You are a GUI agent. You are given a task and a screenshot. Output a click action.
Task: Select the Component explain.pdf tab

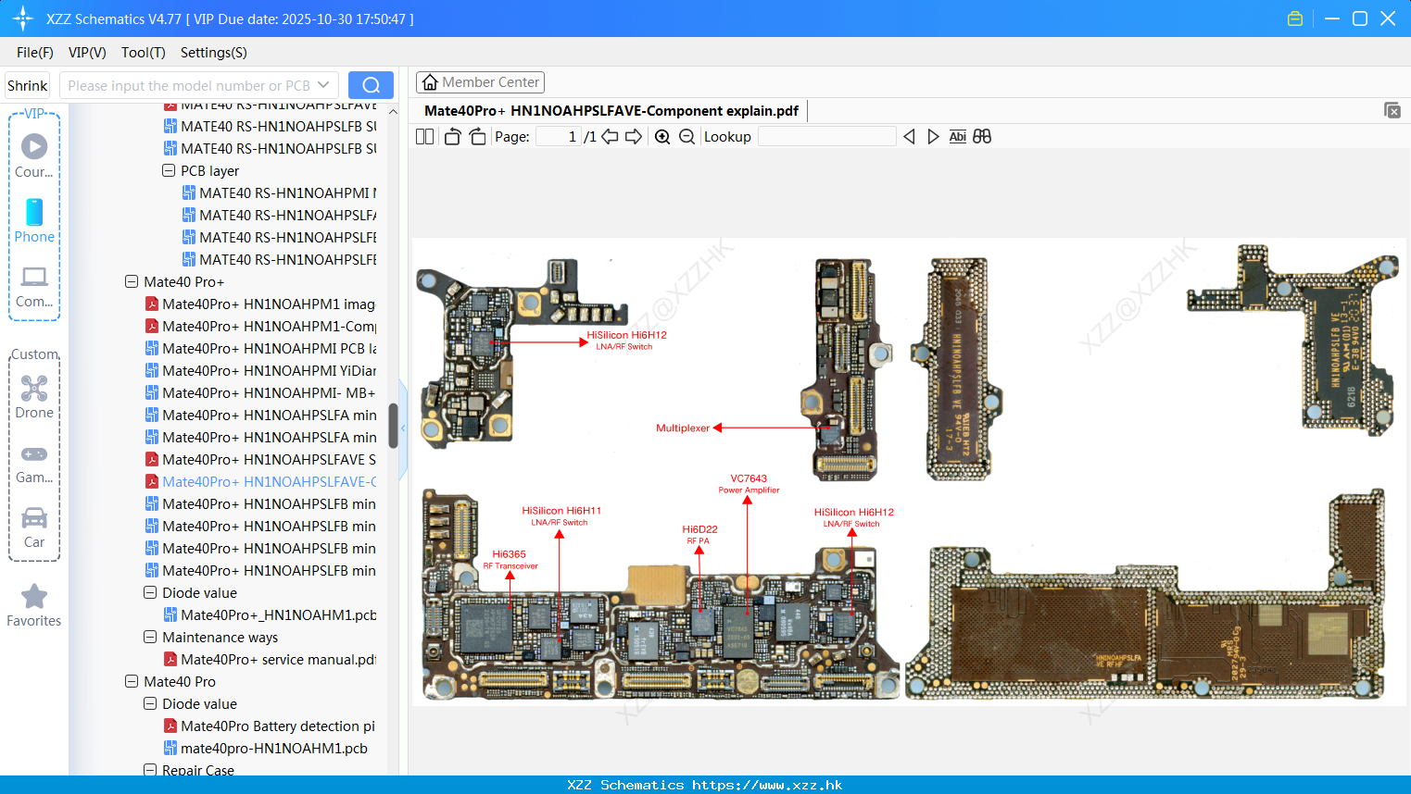pyautogui.click(x=611, y=111)
